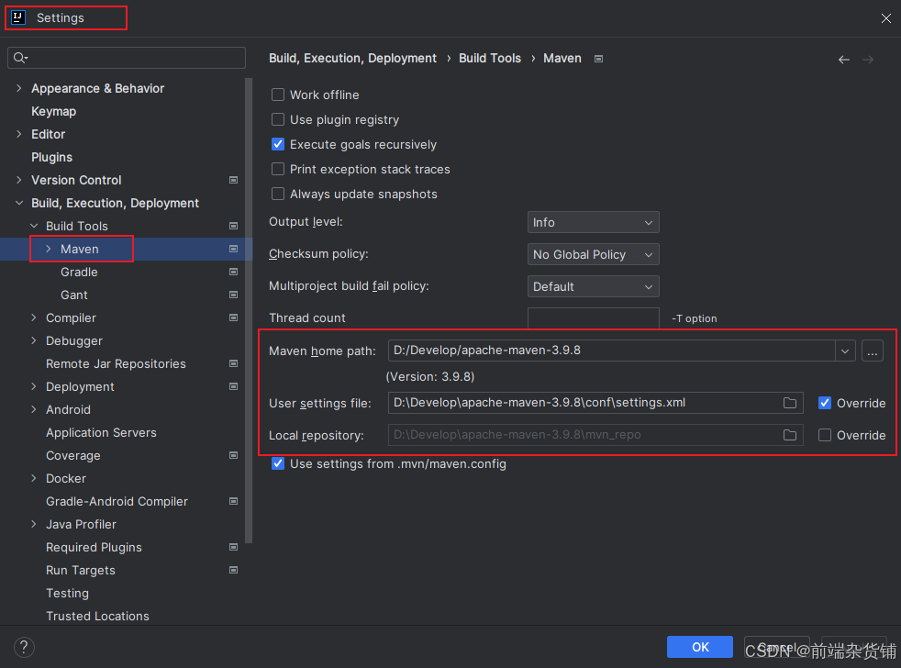The height and width of the screenshot is (668, 901).
Task: Click project-level icon on Gradle row
Action: tap(233, 272)
